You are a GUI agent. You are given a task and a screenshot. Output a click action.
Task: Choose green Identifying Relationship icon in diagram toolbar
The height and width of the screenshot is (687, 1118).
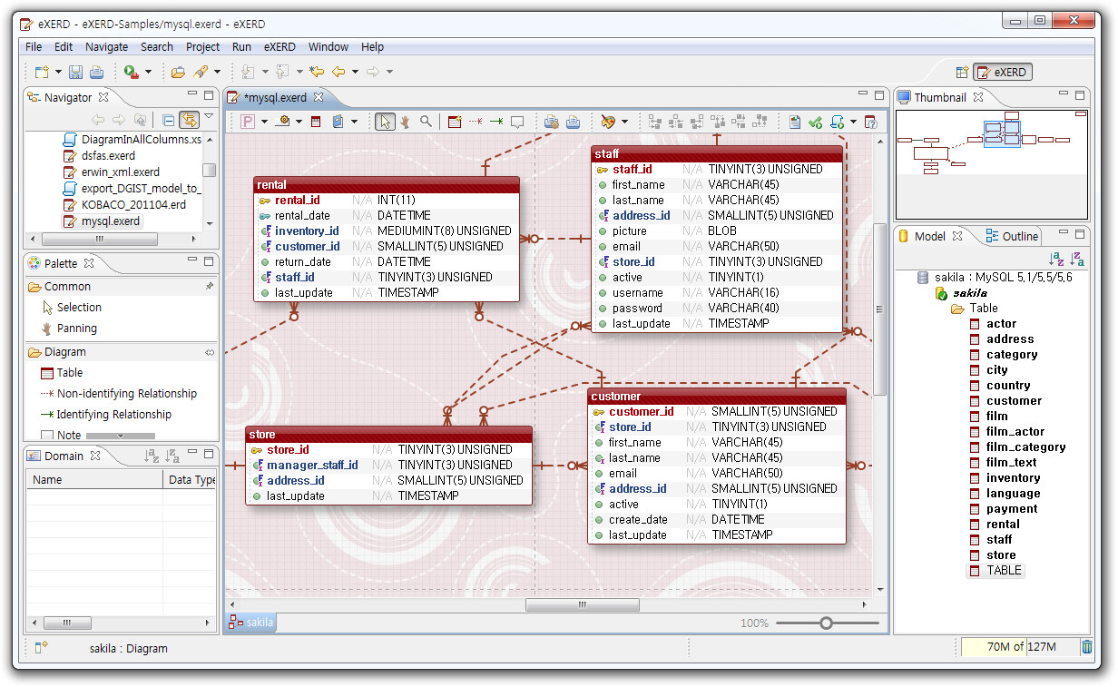click(496, 122)
